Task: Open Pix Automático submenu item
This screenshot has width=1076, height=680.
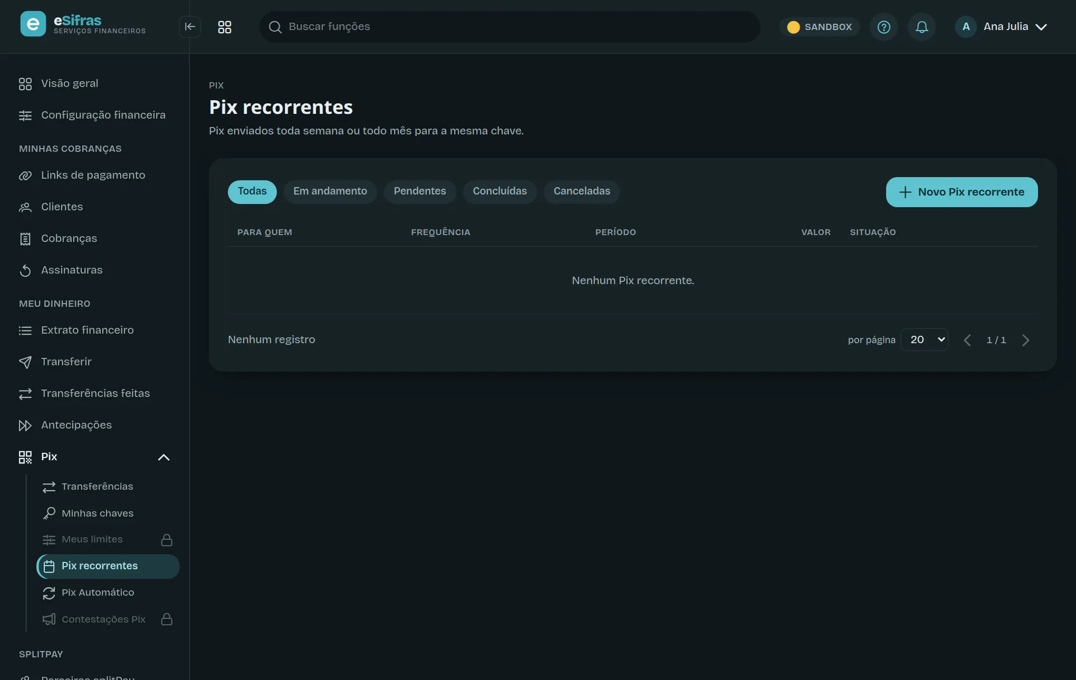Action: coord(108,592)
